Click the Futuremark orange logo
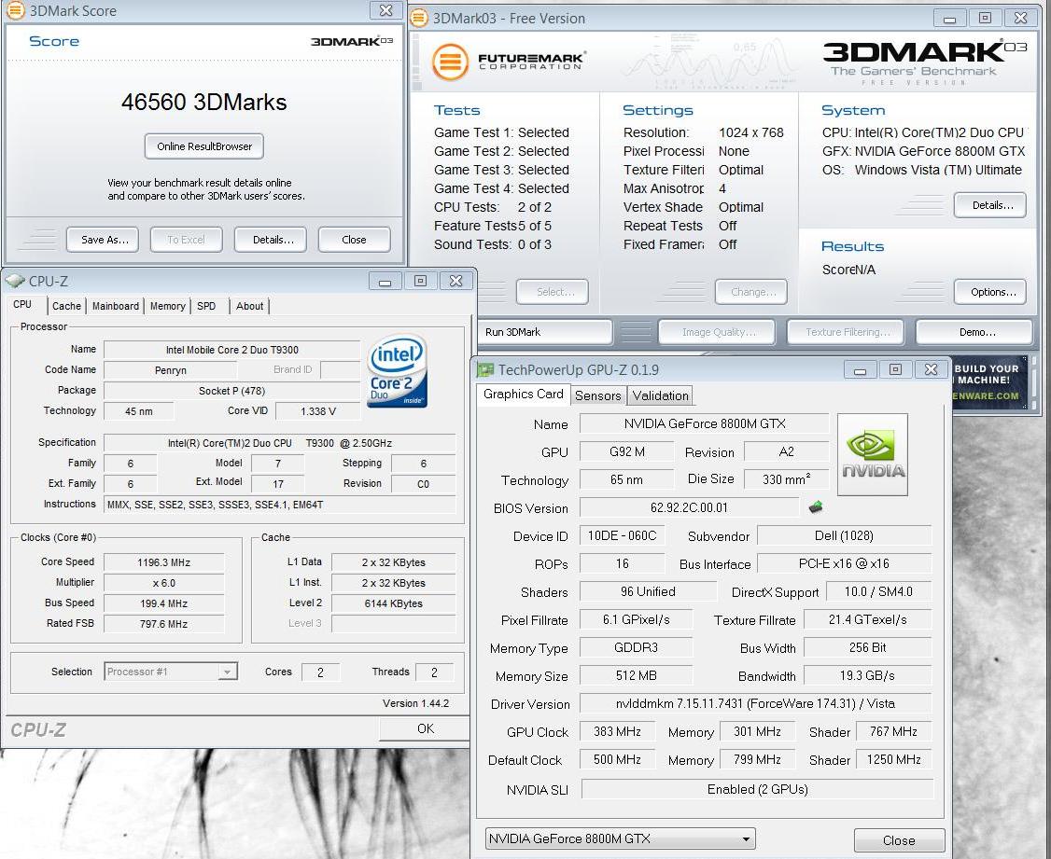Viewport: 1051px width, 859px height. click(451, 62)
